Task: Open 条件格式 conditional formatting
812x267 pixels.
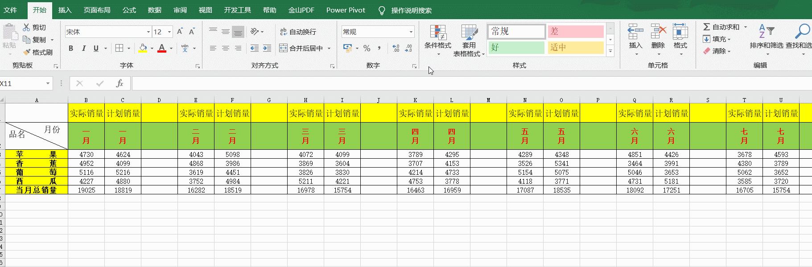Action: click(438, 40)
